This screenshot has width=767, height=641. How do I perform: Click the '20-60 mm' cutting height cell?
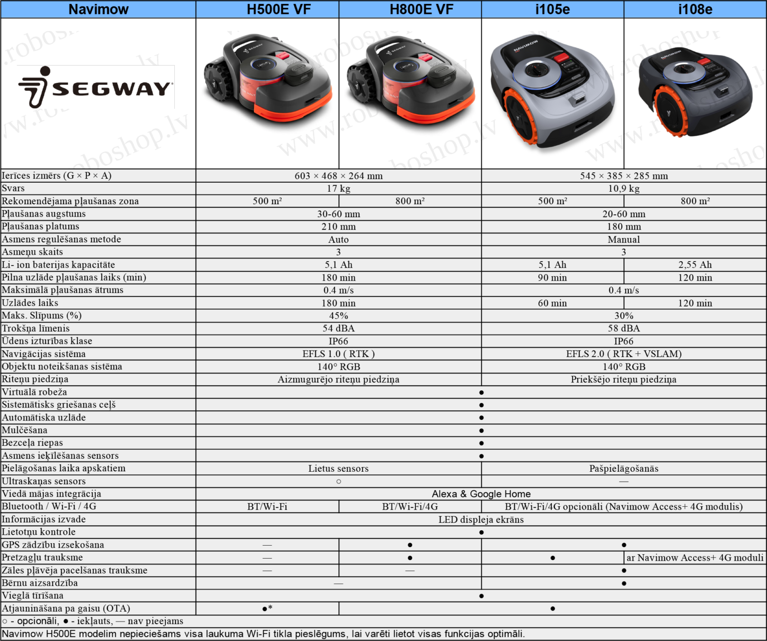[624, 214]
